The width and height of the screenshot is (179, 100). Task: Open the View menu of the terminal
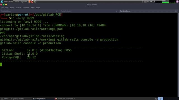point(12,7)
